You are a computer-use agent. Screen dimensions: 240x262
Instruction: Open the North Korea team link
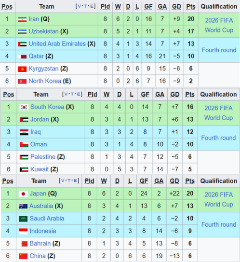[45, 81]
